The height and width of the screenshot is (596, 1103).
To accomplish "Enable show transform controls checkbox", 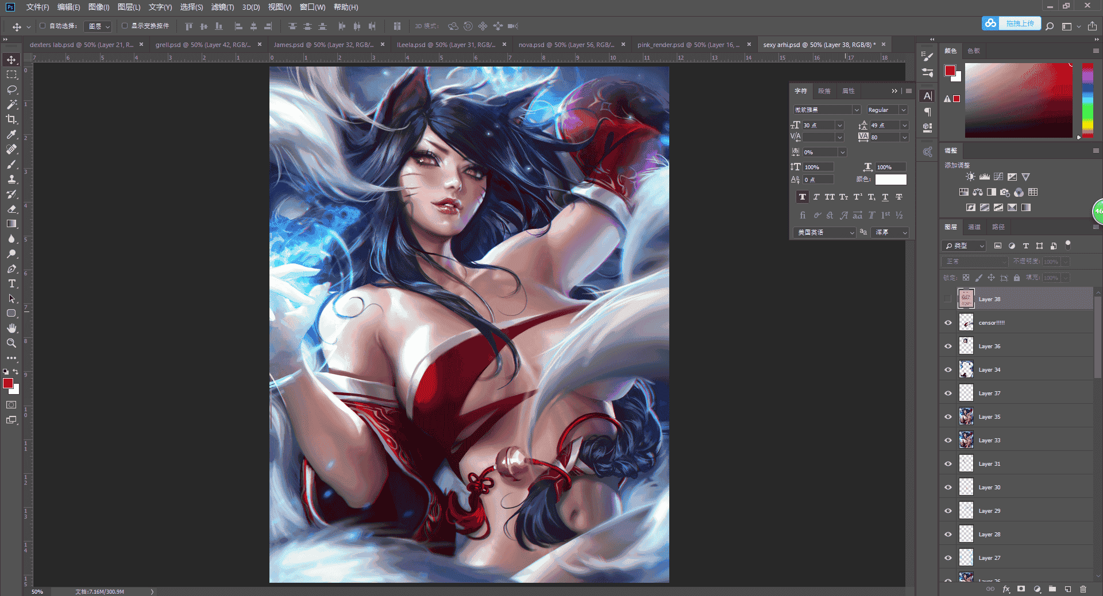I will [x=125, y=26].
